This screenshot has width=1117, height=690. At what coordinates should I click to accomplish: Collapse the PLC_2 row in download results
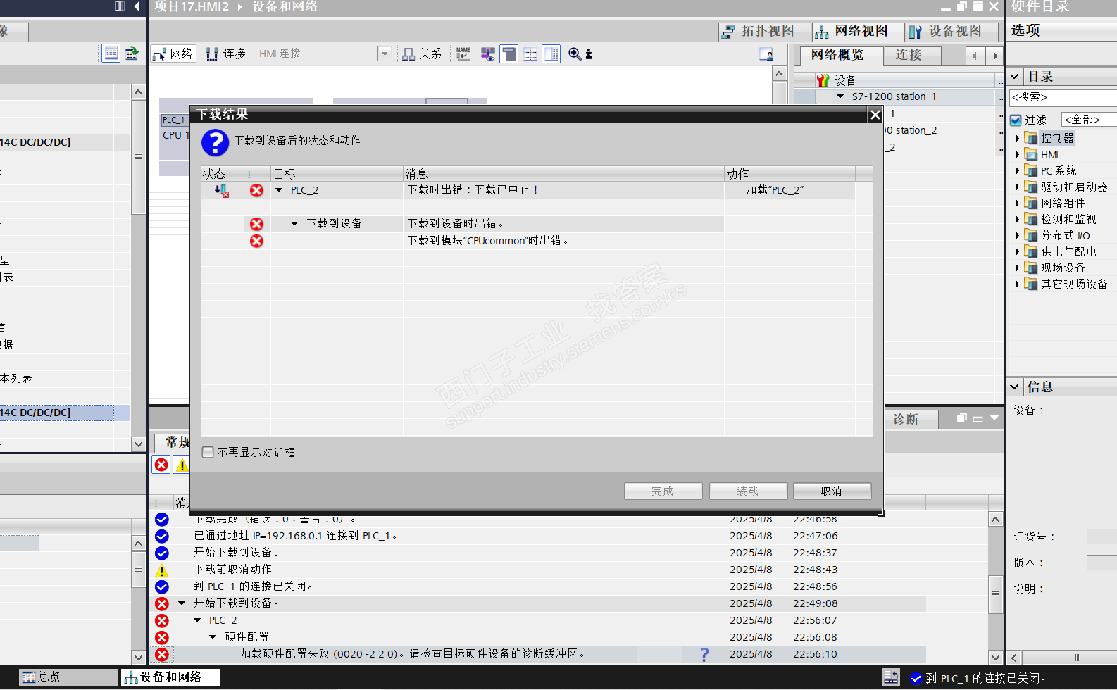pyautogui.click(x=279, y=190)
